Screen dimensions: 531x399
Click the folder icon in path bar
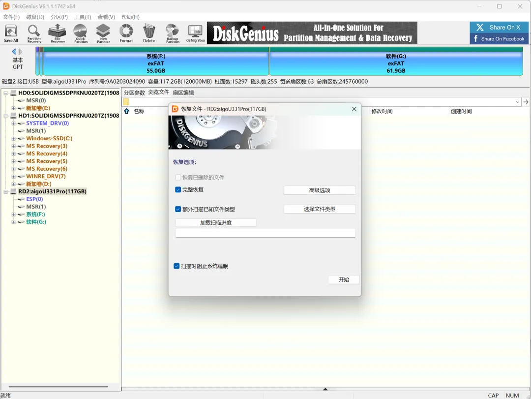point(126,102)
